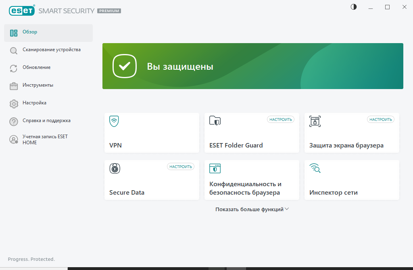
Task: Click the ESET logo in the header
Action: point(22,10)
